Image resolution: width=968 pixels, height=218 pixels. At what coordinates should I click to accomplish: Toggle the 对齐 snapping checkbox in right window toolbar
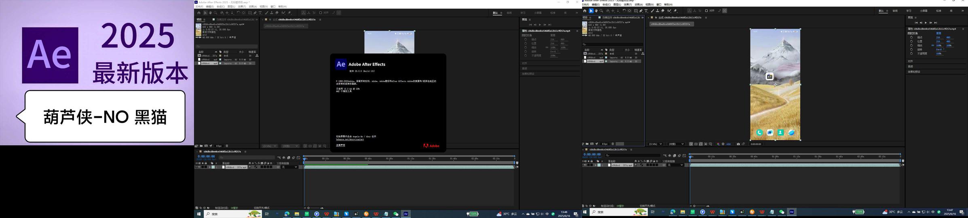(706, 11)
